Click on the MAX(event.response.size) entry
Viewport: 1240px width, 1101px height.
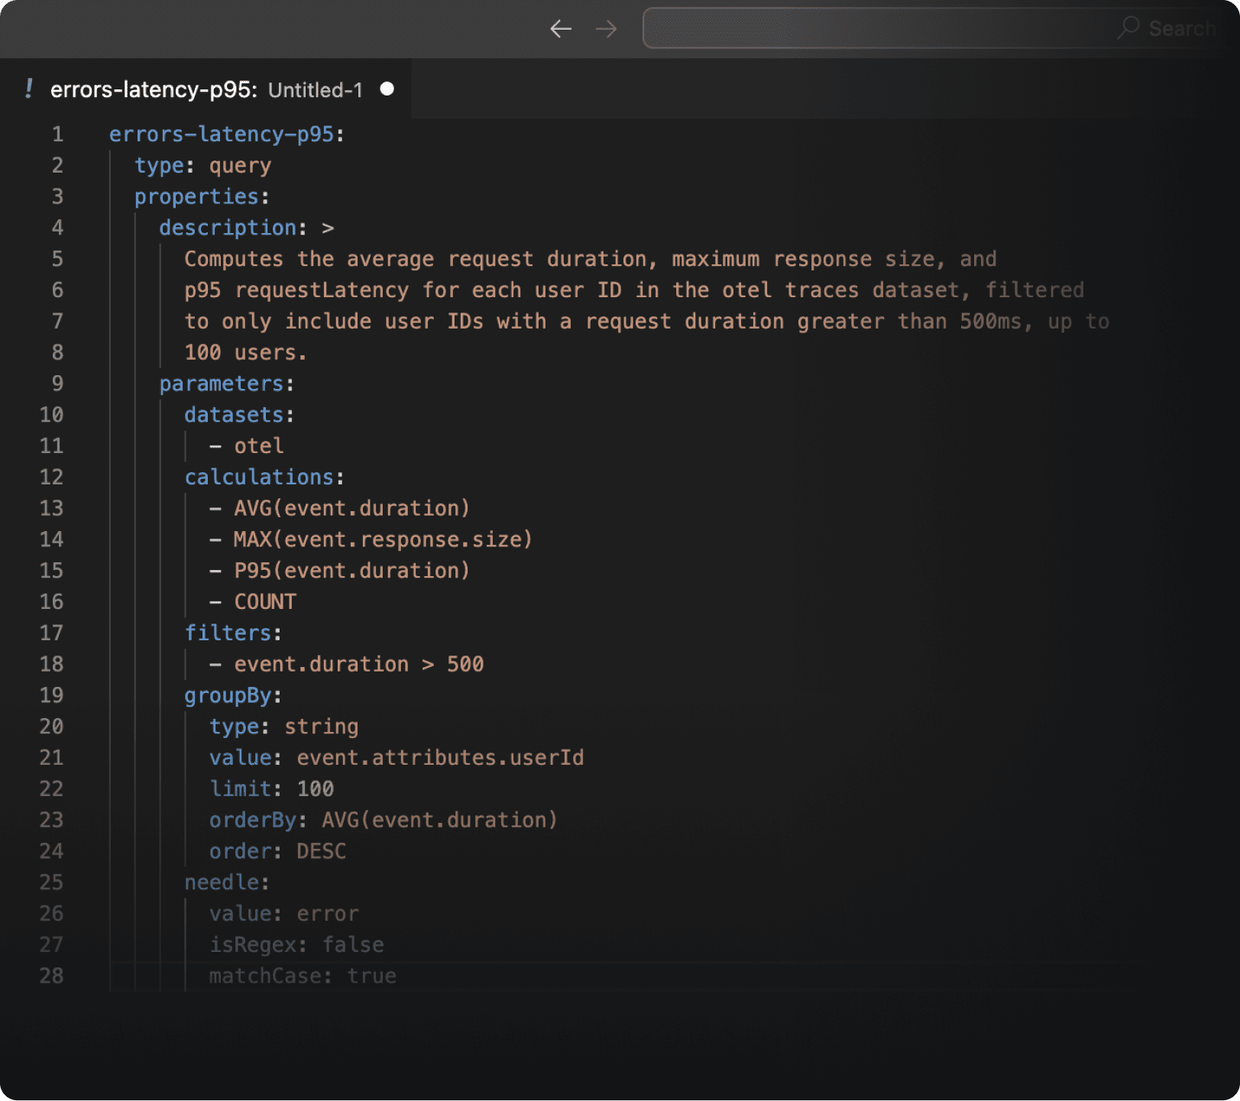(x=383, y=539)
